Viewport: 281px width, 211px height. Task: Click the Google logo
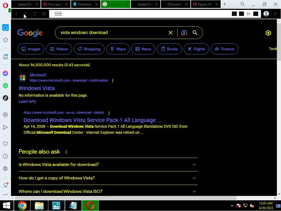[x=30, y=33]
